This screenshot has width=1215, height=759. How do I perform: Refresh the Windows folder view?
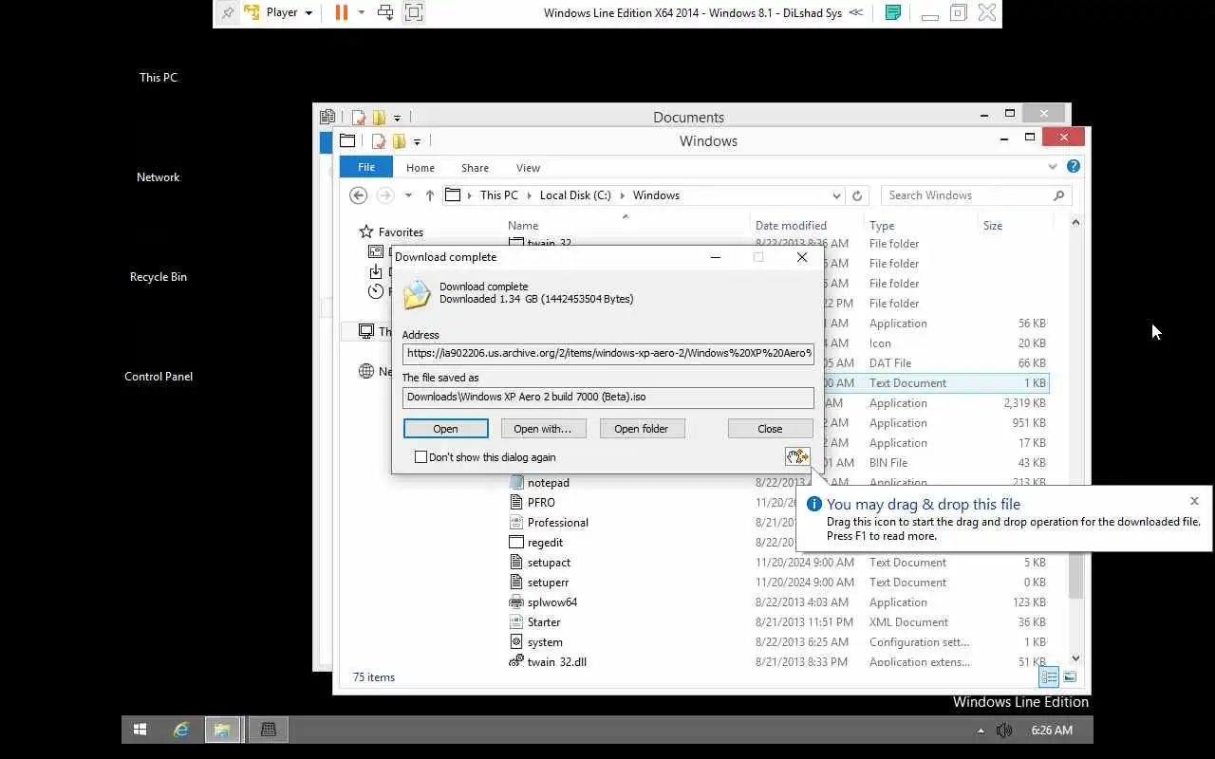point(857,195)
